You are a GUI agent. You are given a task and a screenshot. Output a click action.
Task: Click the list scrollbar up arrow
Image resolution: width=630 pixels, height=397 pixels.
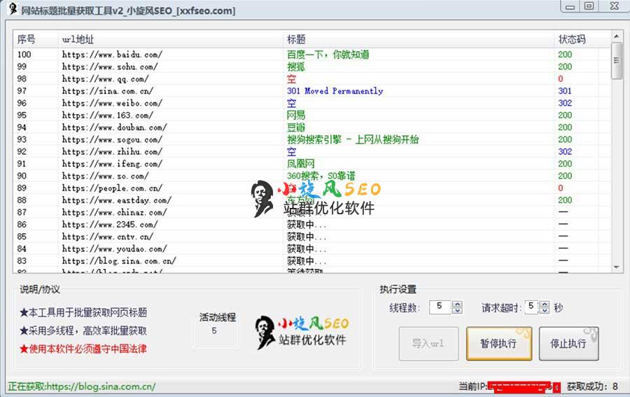(x=616, y=36)
